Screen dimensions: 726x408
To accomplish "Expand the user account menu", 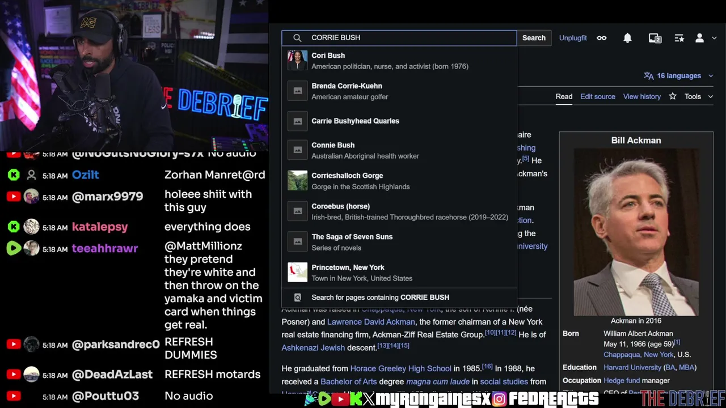I will click(x=705, y=38).
